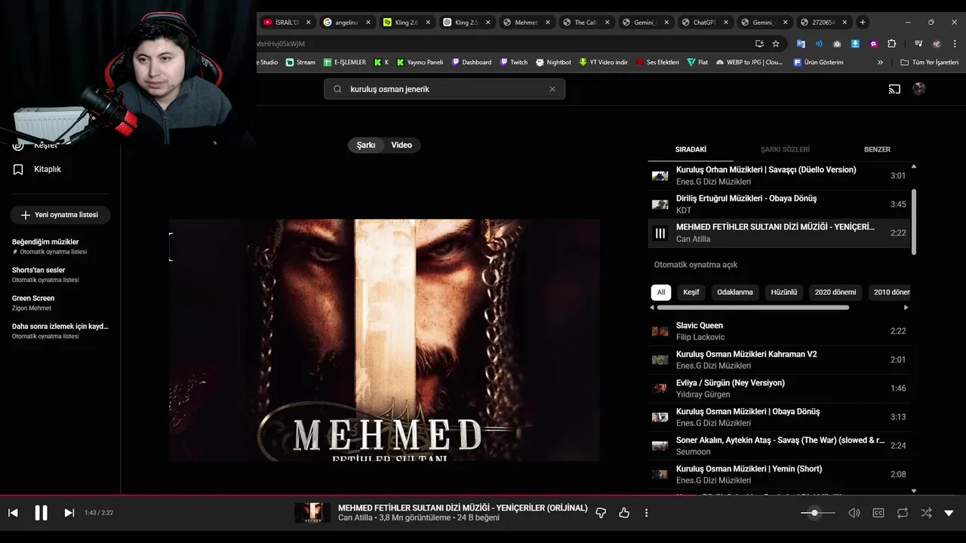Open Green Screen playlist
Image resolution: width=966 pixels, height=543 pixels.
click(60, 303)
